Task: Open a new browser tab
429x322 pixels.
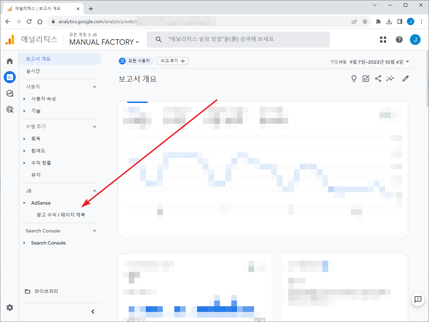Action: click(91, 9)
